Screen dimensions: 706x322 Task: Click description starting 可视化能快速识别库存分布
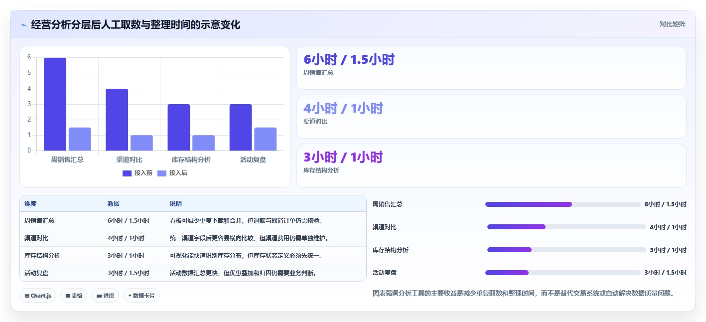(248, 255)
